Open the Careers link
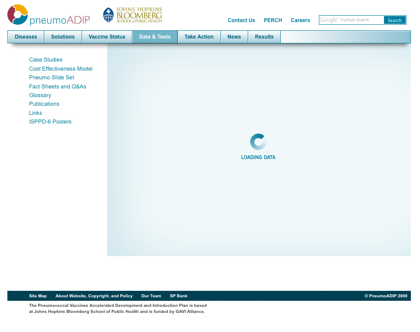Screen dimensions: 420x332 pos(300,20)
